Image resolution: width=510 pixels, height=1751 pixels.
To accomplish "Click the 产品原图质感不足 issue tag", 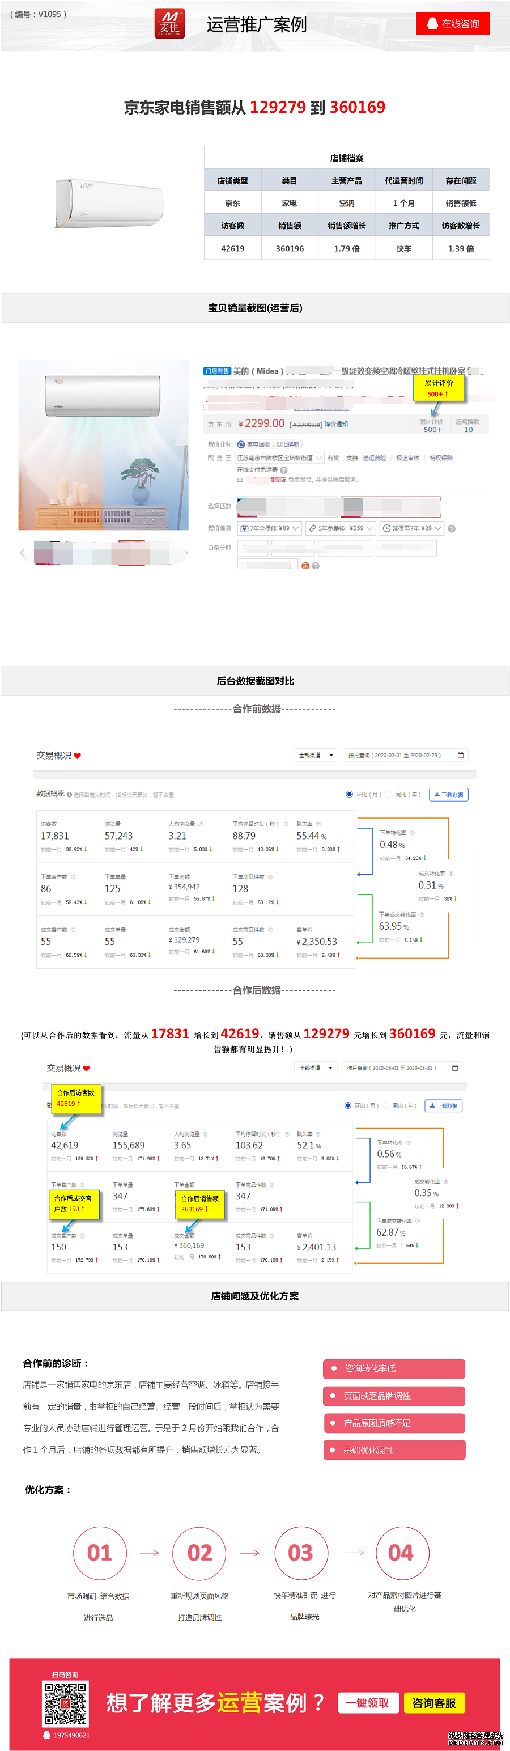I will pos(394,1423).
